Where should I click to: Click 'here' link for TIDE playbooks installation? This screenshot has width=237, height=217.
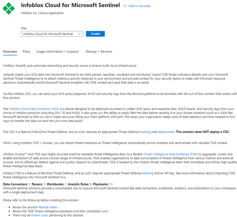tap(105, 211)
